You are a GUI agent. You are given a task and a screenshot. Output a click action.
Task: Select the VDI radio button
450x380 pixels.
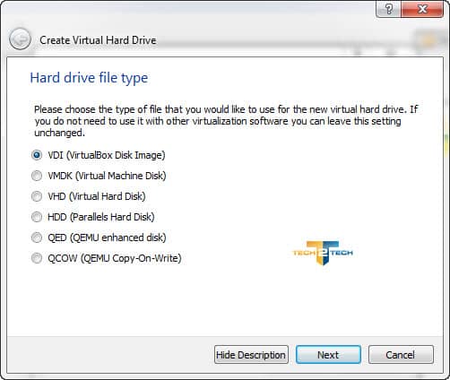(x=37, y=155)
